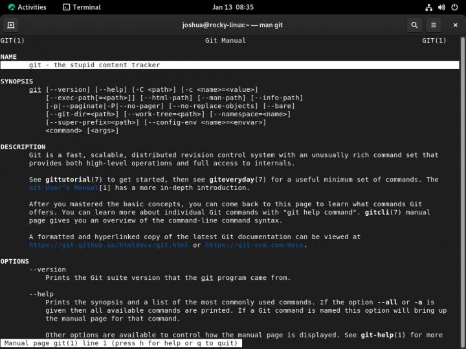Open the clock showing Jan 13 08:35
Screen dimensions: 466x349
(x=232, y=7)
